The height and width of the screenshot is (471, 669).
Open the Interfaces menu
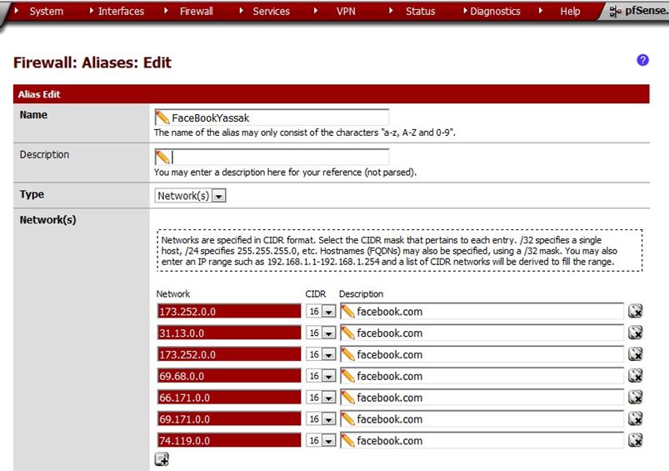(x=121, y=11)
